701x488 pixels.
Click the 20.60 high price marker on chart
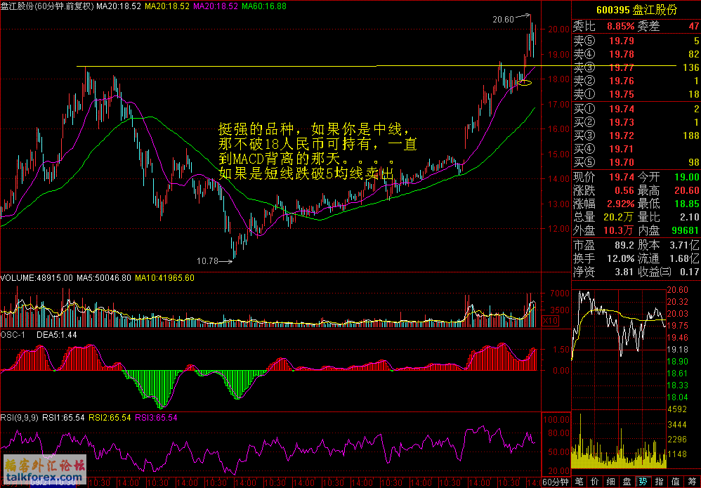pyautogui.click(x=504, y=19)
